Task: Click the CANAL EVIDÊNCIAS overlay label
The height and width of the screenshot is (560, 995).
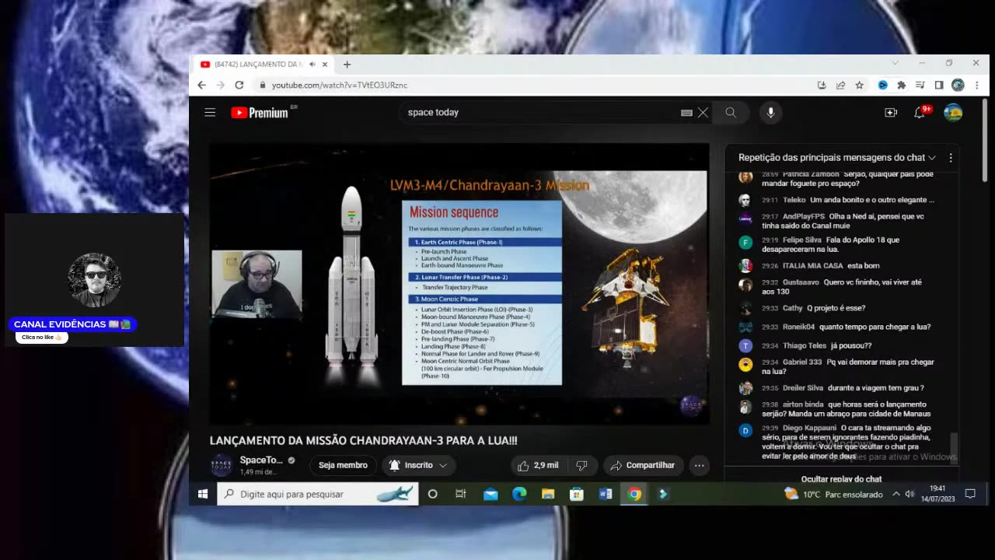Action: (x=72, y=324)
